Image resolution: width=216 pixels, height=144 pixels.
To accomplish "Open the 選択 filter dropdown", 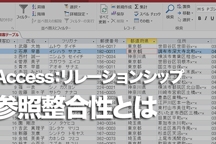I will tap(72, 7).
